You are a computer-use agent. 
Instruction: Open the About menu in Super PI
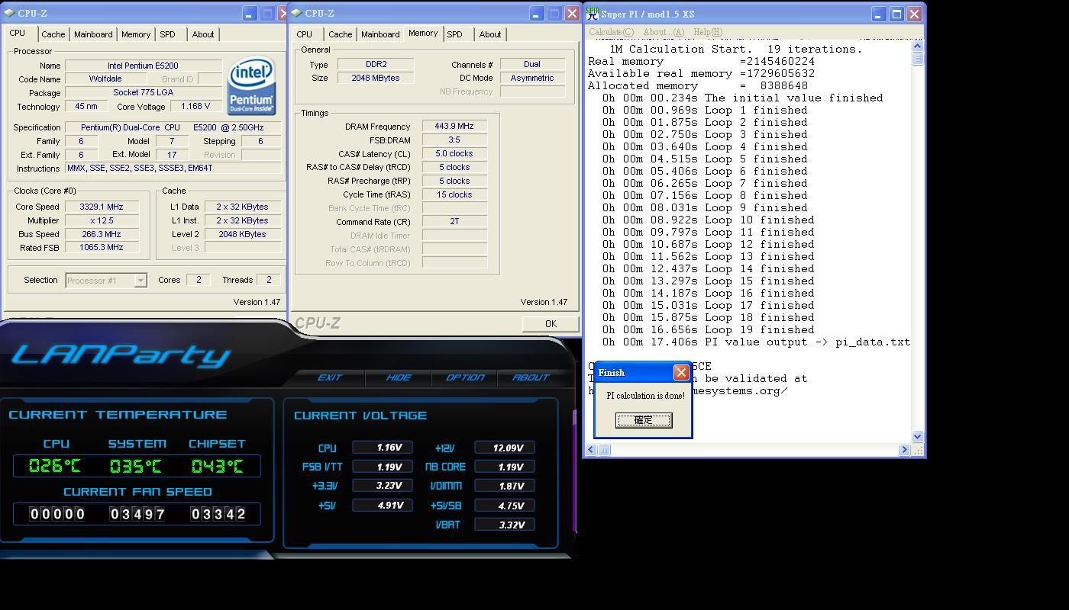[664, 32]
